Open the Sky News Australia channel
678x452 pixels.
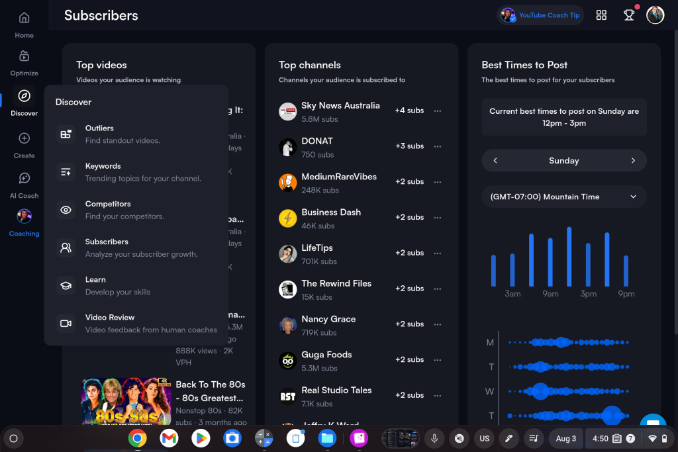340,105
